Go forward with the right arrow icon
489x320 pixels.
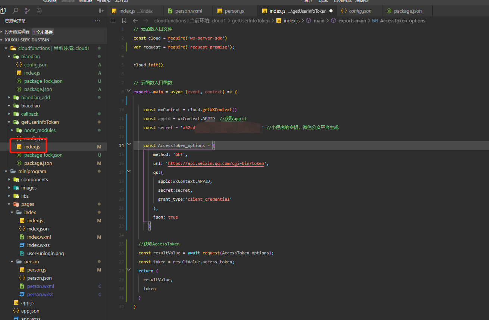[146, 21]
